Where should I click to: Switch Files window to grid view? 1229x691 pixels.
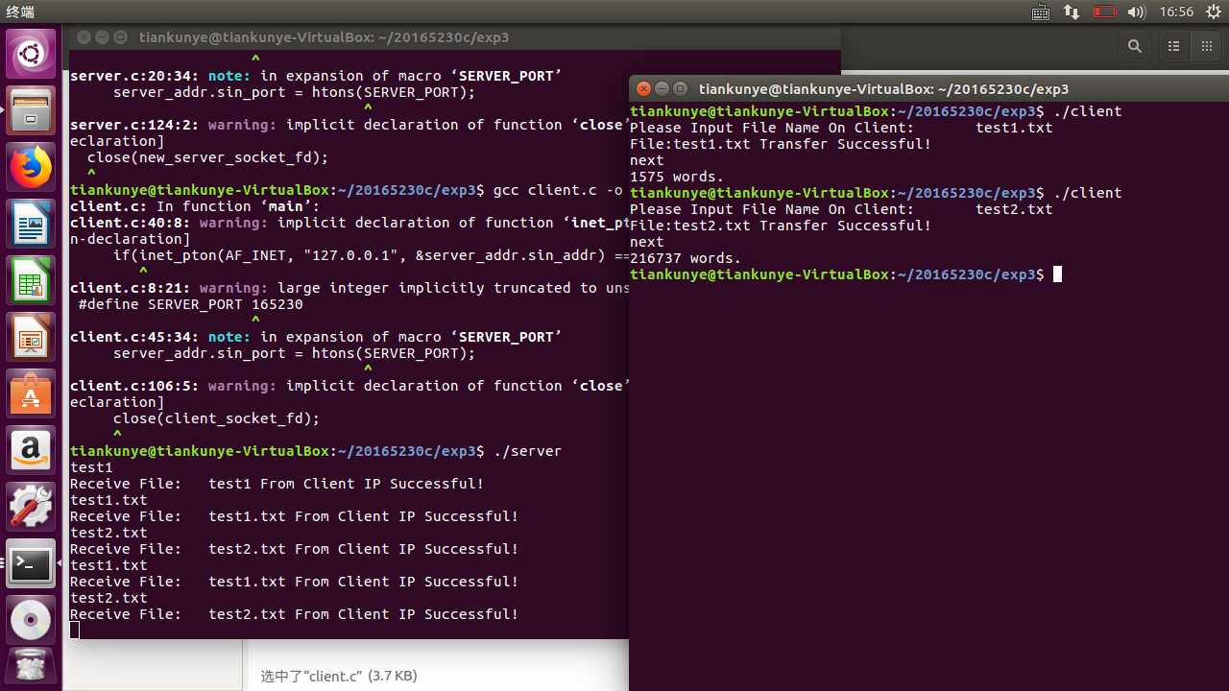click(1206, 46)
